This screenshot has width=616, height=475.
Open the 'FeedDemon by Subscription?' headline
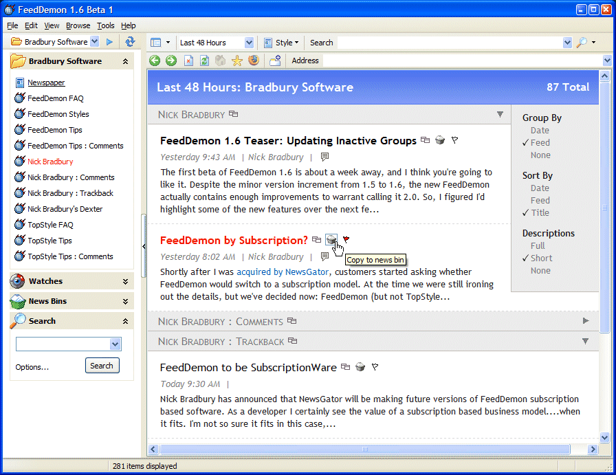point(234,240)
